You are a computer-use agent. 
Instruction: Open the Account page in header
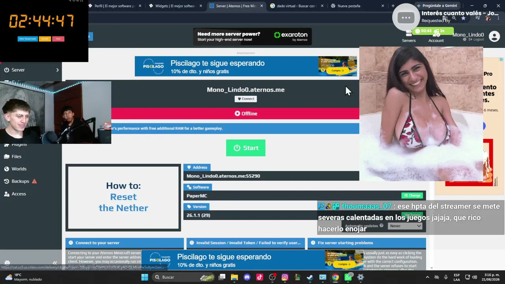[436, 37]
